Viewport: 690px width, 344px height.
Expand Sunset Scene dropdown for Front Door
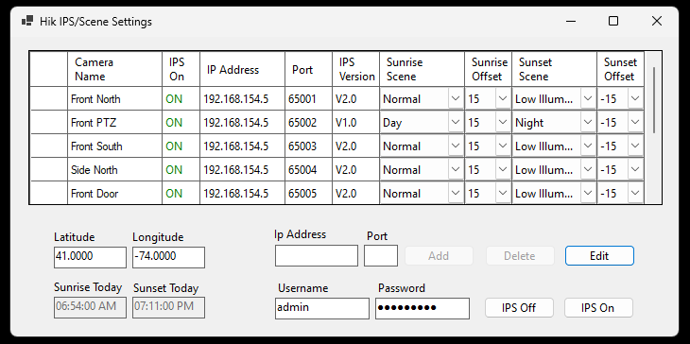coord(588,193)
